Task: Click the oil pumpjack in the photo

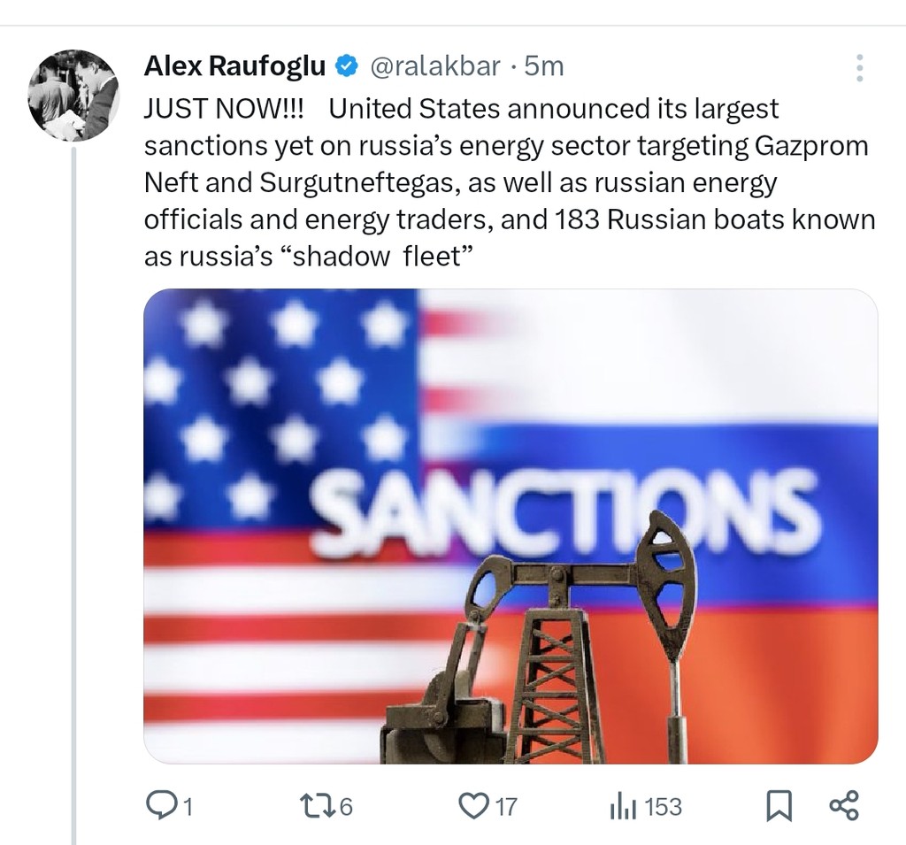Action: click(x=566, y=637)
